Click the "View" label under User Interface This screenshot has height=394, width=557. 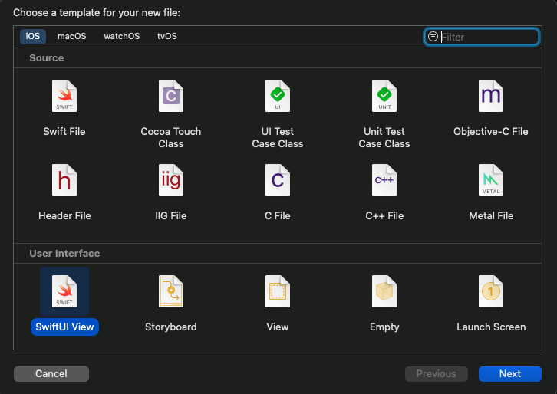coord(278,327)
